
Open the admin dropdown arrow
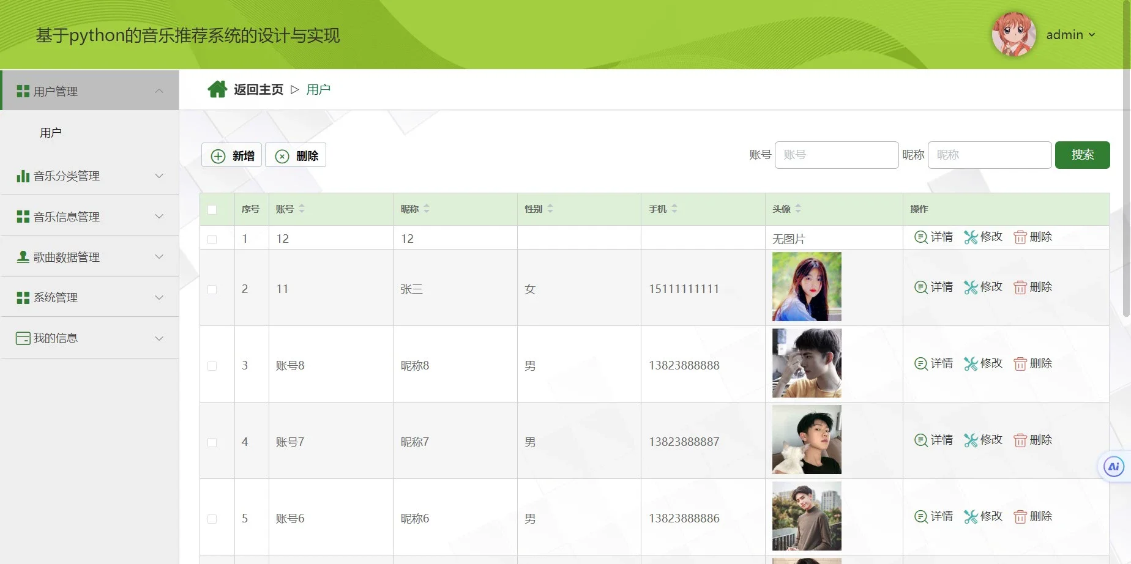click(1092, 35)
